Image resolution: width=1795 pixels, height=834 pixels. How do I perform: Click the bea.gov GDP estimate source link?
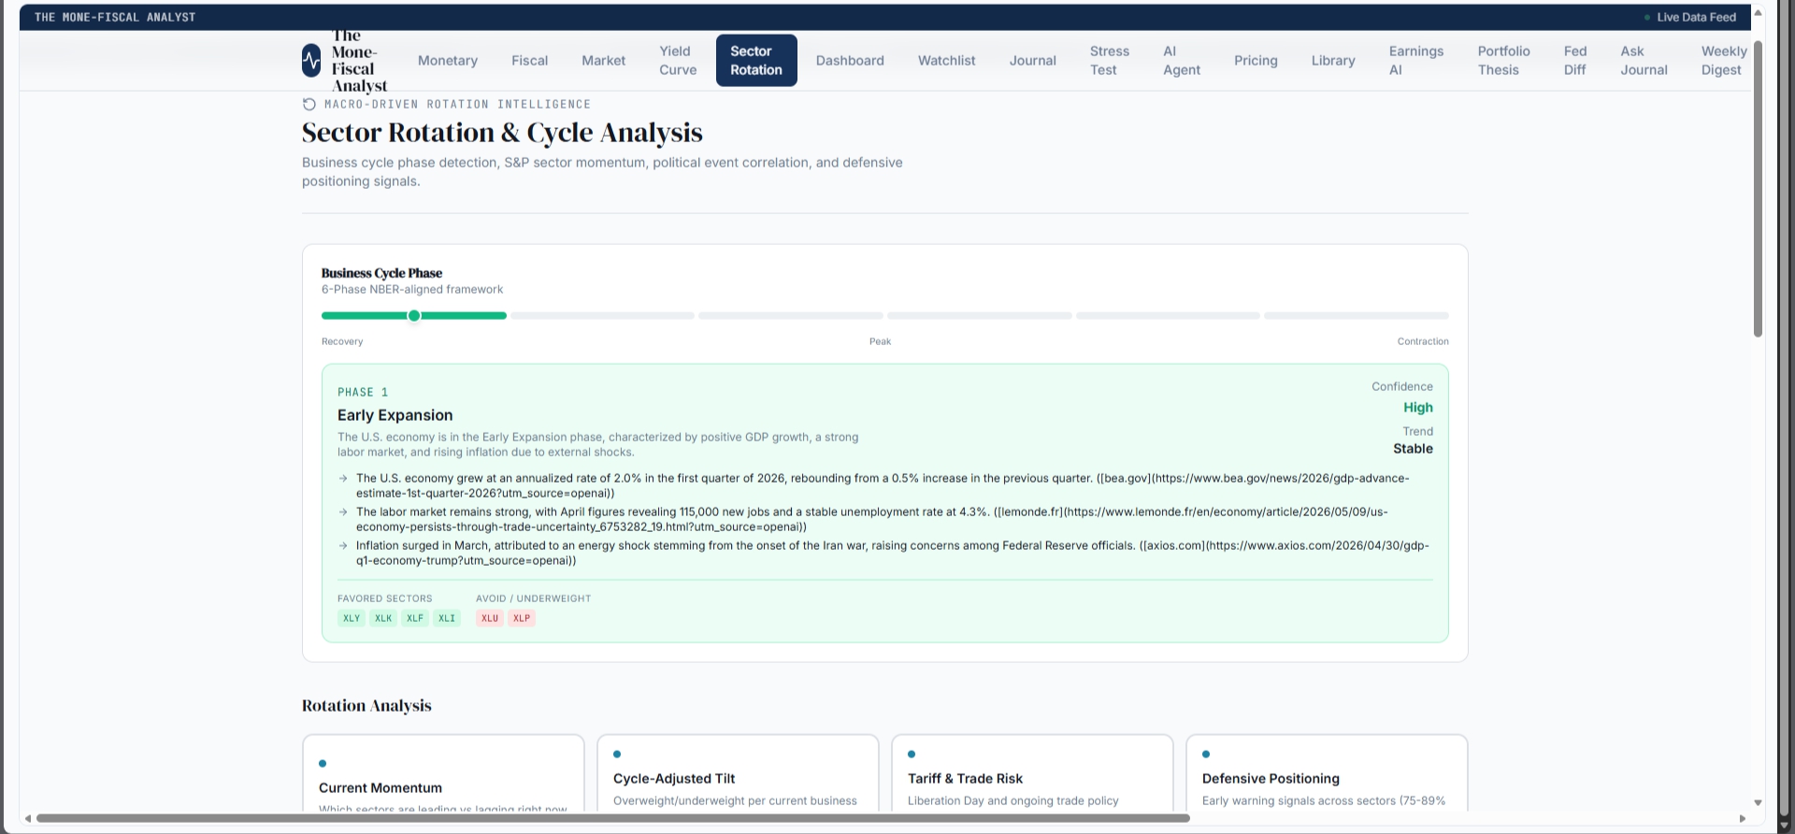pos(882,485)
